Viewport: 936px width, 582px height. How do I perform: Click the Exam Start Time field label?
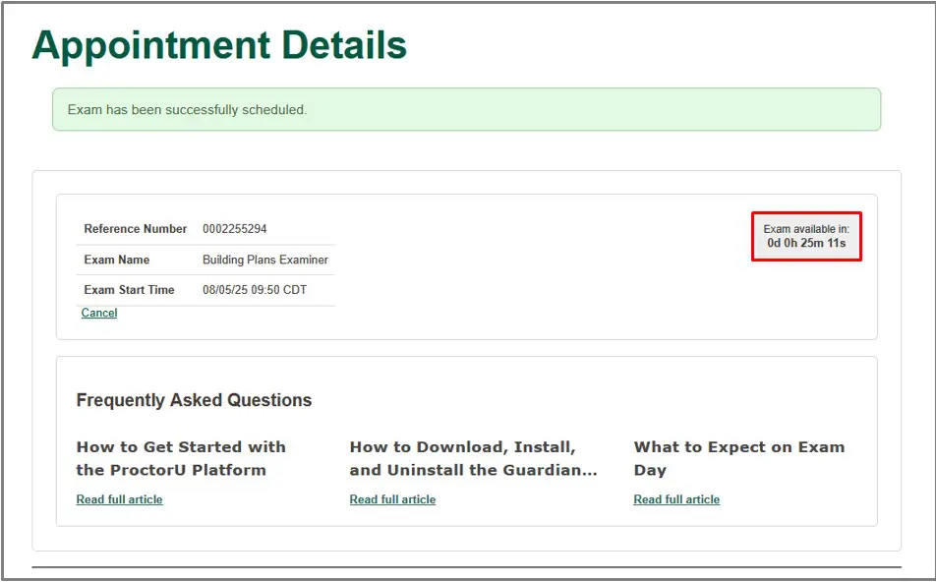click(129, 290)
